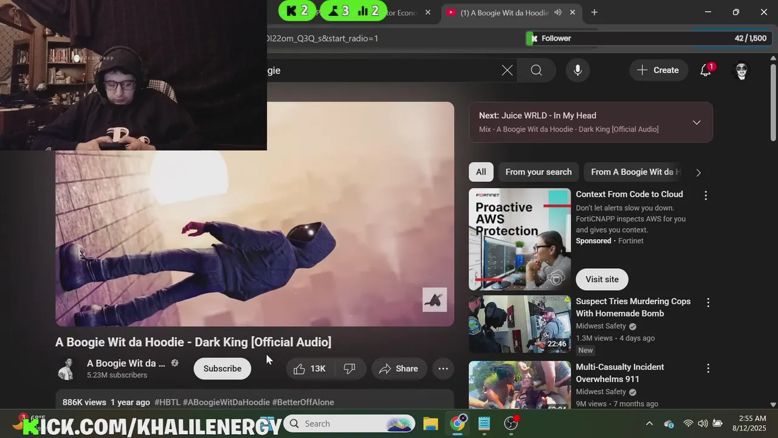Screen dimensions: 778x438
Task: Open Notepad app on taskbar
Action: (x=484, y=423)
